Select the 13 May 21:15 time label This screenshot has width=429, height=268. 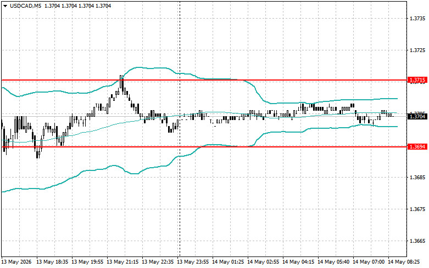point(122,262)
